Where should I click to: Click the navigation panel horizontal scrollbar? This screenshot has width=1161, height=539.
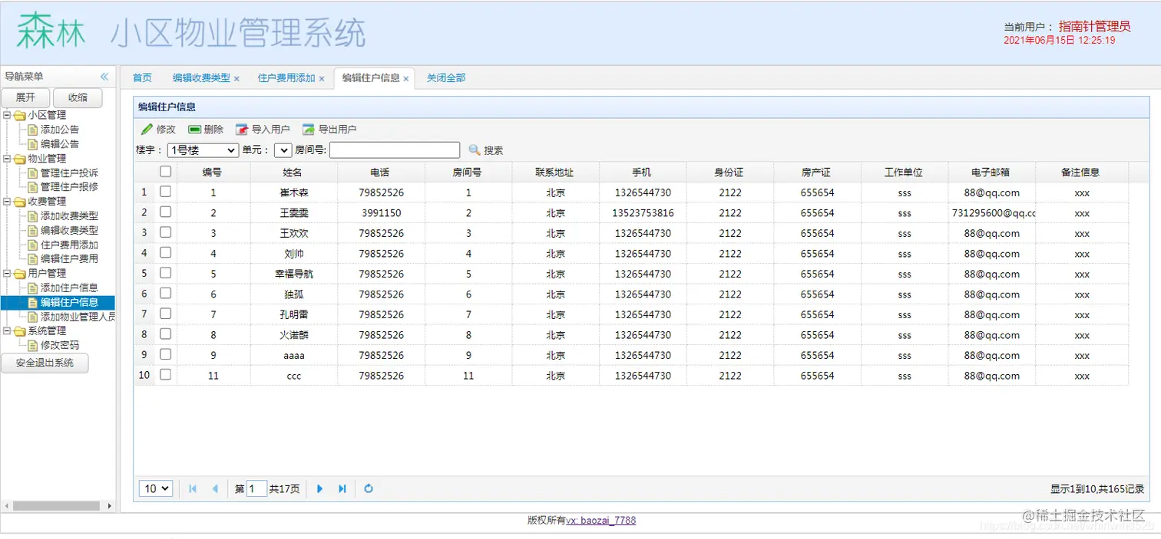pos(58,506)
